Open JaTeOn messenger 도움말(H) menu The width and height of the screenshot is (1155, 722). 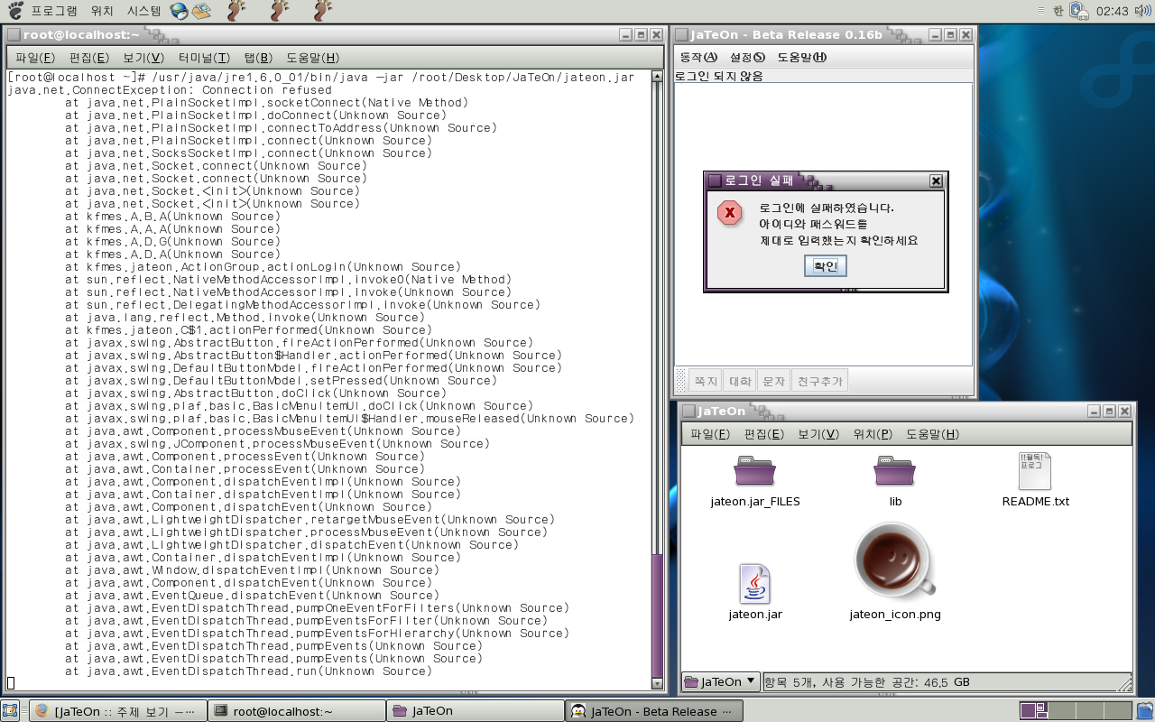coord(801,57)
